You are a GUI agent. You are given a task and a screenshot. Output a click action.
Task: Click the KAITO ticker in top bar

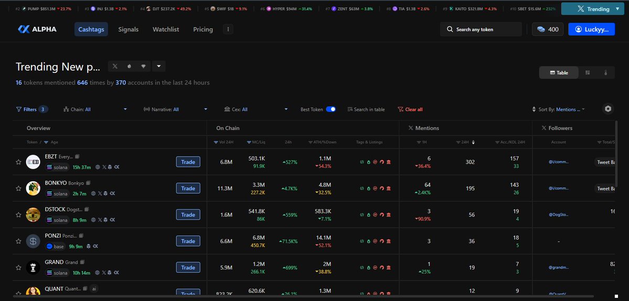click(x=470, y=9)
